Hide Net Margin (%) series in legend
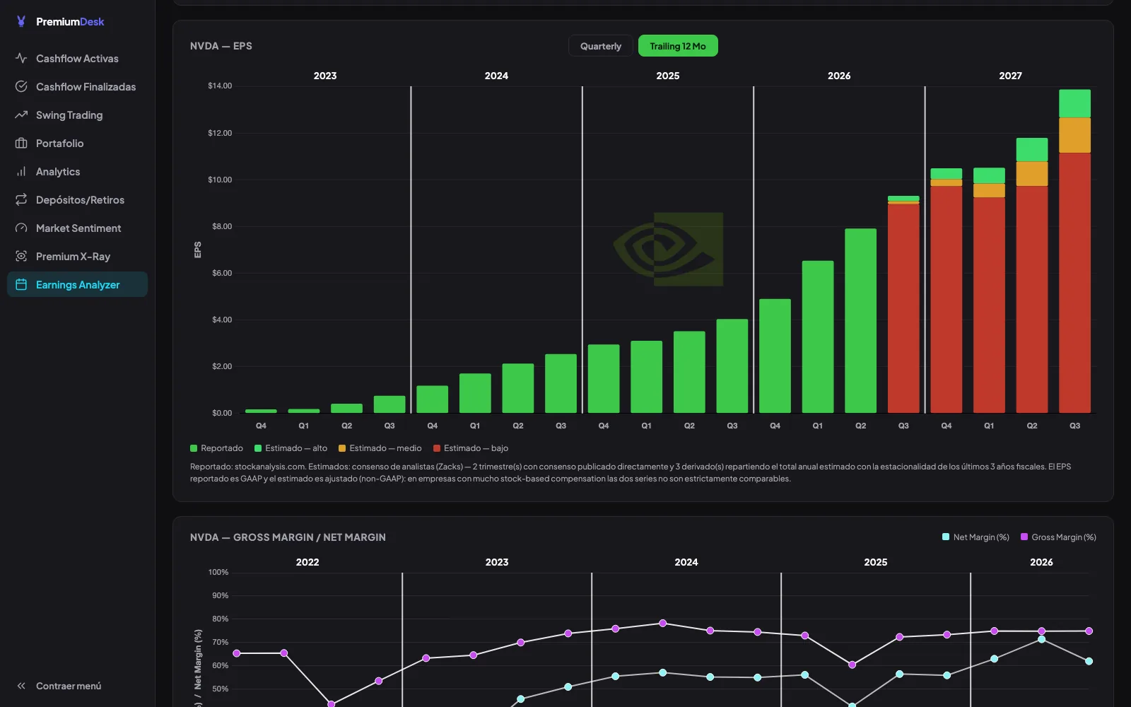 coord(975,537)
